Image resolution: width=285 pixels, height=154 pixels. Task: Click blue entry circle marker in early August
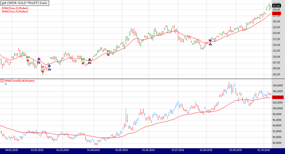click(x=210, y=40)
